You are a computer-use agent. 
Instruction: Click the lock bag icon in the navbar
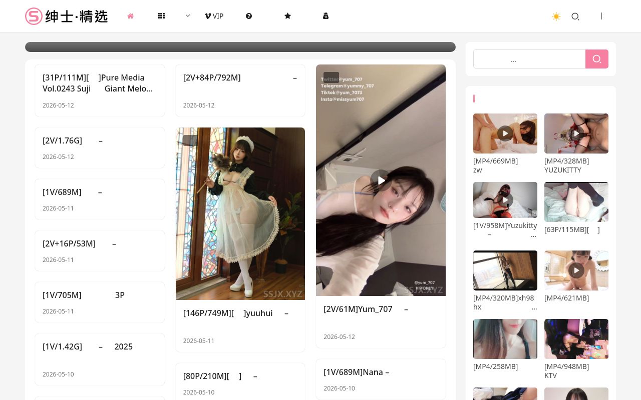pyautogui.click(x=326, y=16)
